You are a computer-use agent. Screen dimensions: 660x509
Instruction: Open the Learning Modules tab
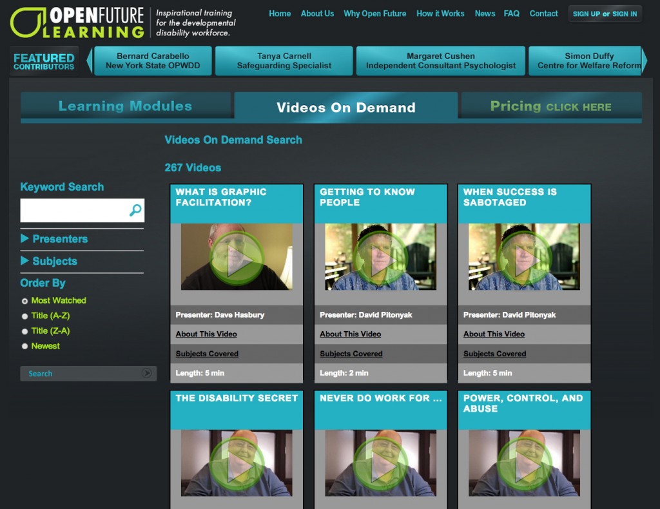126,106
